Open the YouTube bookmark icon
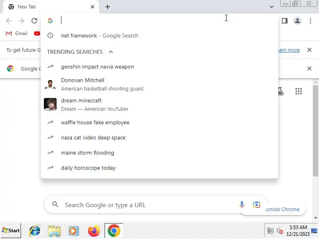The image size is (319, 239). 37,33
